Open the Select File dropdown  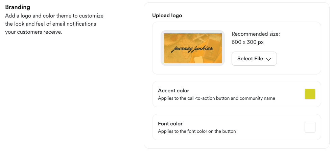[x=254, y=59]
